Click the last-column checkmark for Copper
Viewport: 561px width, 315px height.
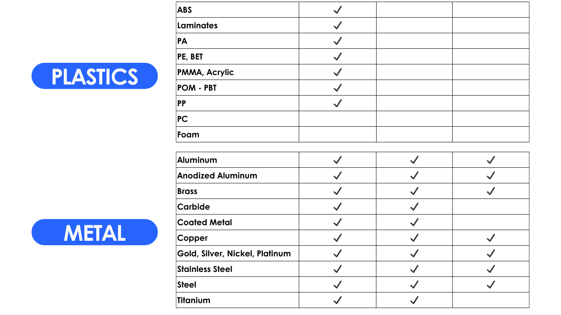491,238
